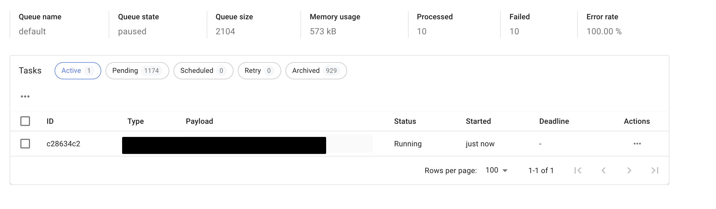Image resolution: width=716 pixels, height=209 pixels.
Task: Switch to the Pending tasks tab
Action: (x=137, y=70)
